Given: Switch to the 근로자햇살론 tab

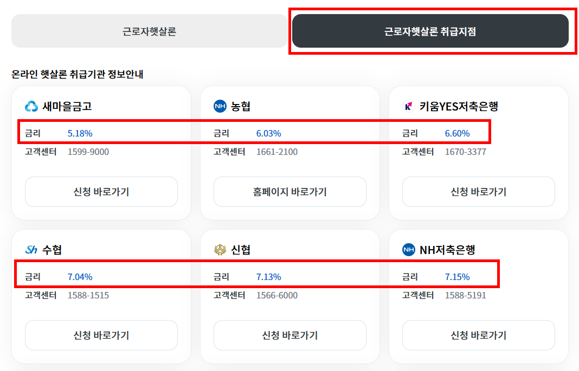Looking at the screenshot, I should click(x=150, y=31).
